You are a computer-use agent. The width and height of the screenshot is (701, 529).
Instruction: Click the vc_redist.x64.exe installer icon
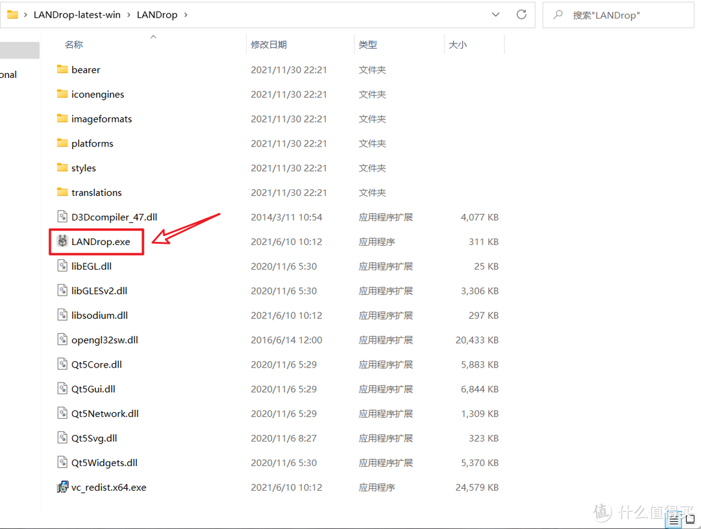pyautogui.click(x=62, y=487)
